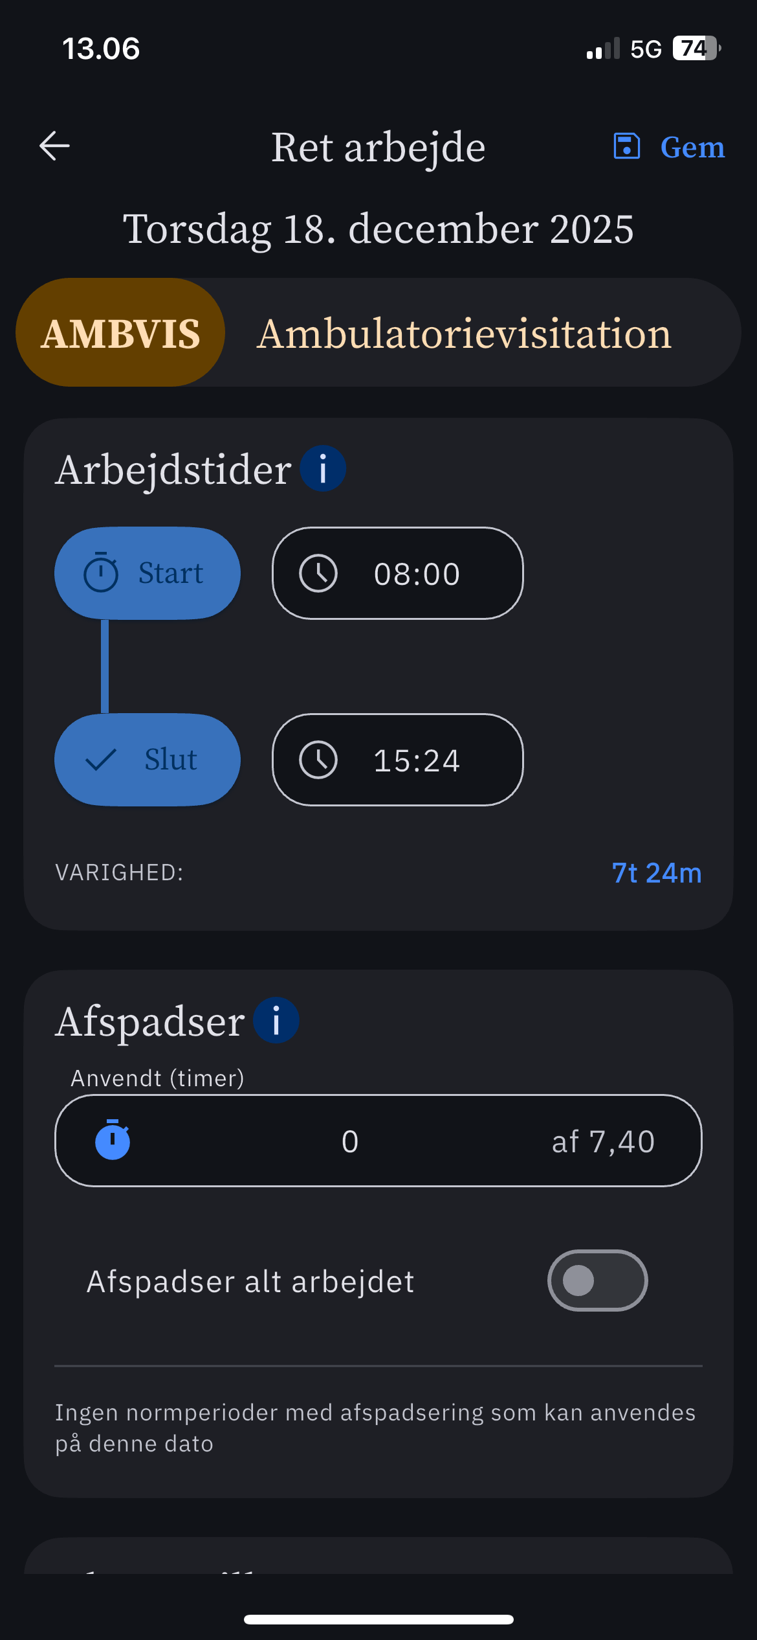The width and height of the screenshot is (757, 1640).
Task: Tap the AMBVIS shift code badge
Action: 121,333
